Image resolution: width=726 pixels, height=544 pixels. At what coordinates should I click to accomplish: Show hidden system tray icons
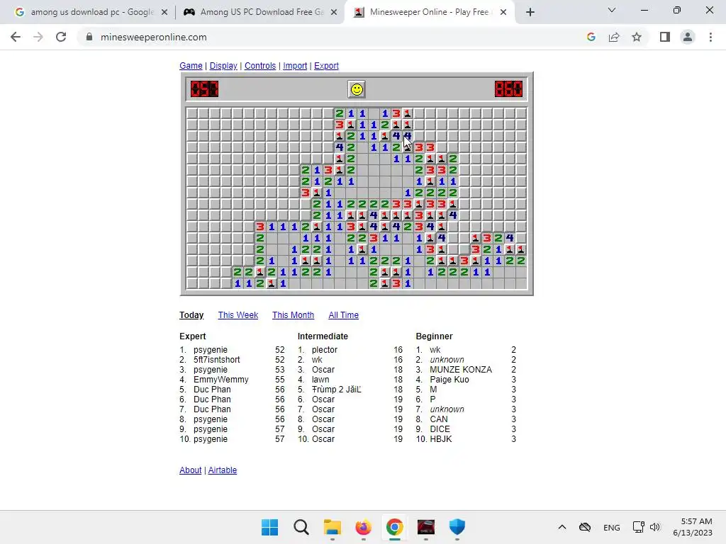point(562,527)
